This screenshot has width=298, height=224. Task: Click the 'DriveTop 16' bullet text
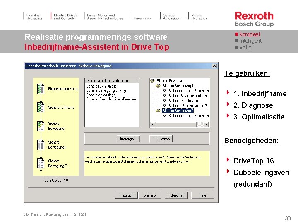tap(254, 161)
